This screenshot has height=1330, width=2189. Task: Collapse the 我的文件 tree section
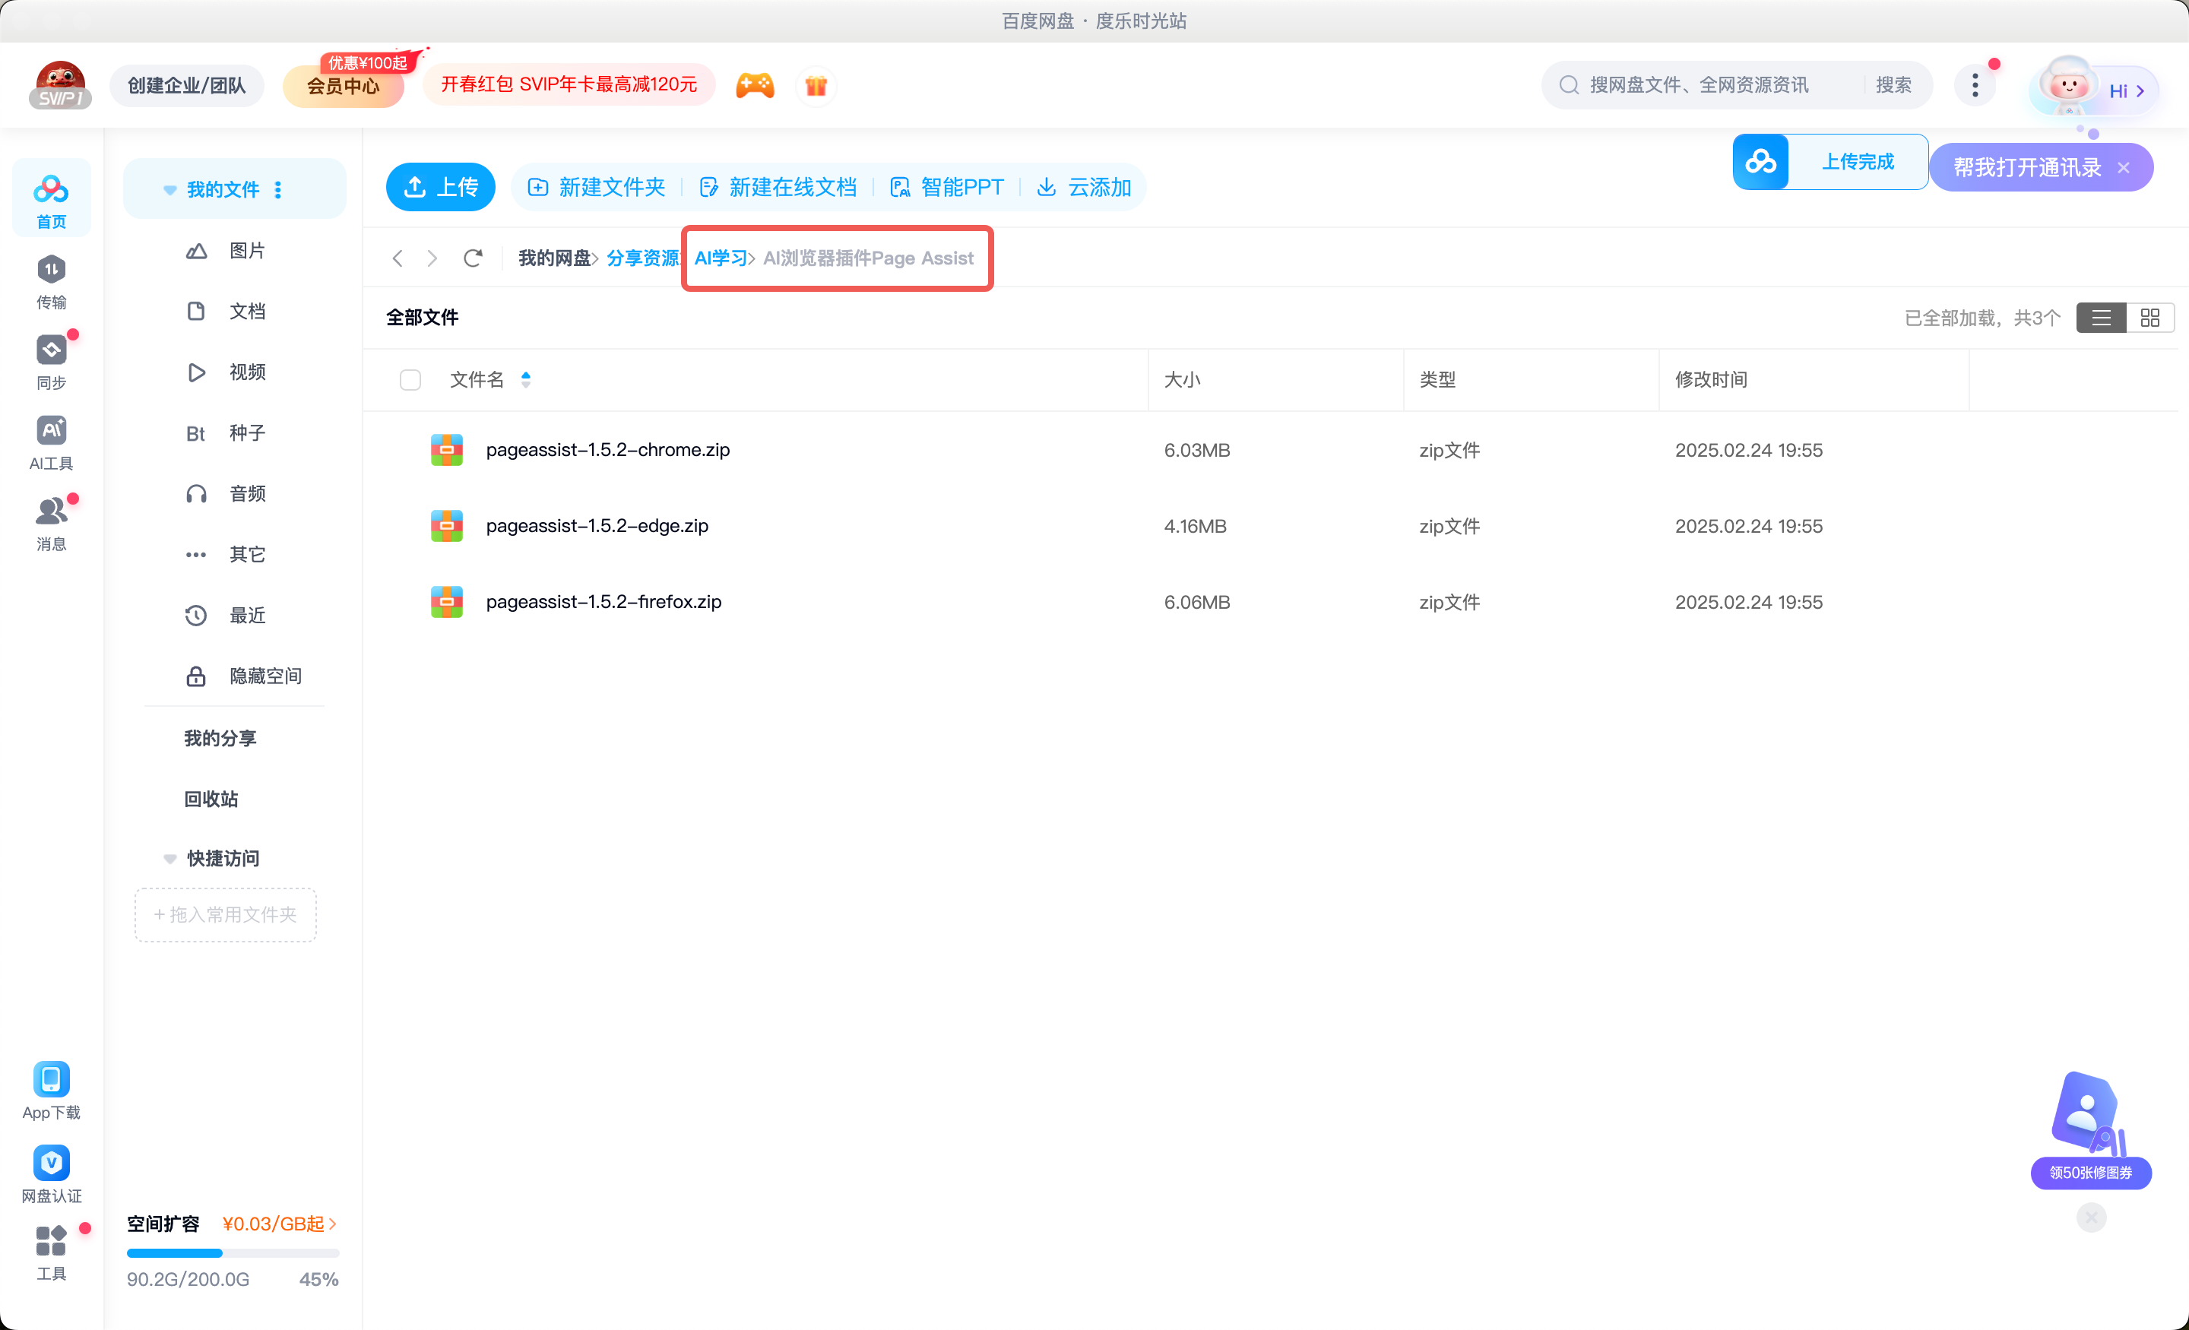point(169,190)
